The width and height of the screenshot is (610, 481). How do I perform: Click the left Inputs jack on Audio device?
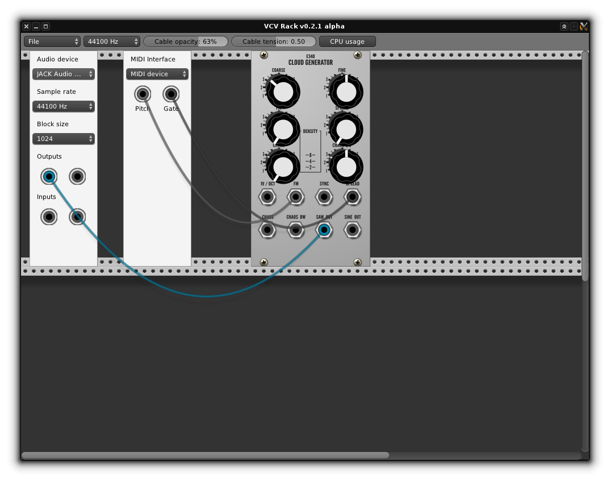click(x=49, y=217)
